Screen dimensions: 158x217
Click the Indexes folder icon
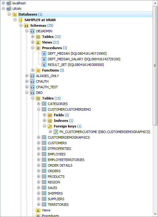pyautogui.click(x=50, y=121)
